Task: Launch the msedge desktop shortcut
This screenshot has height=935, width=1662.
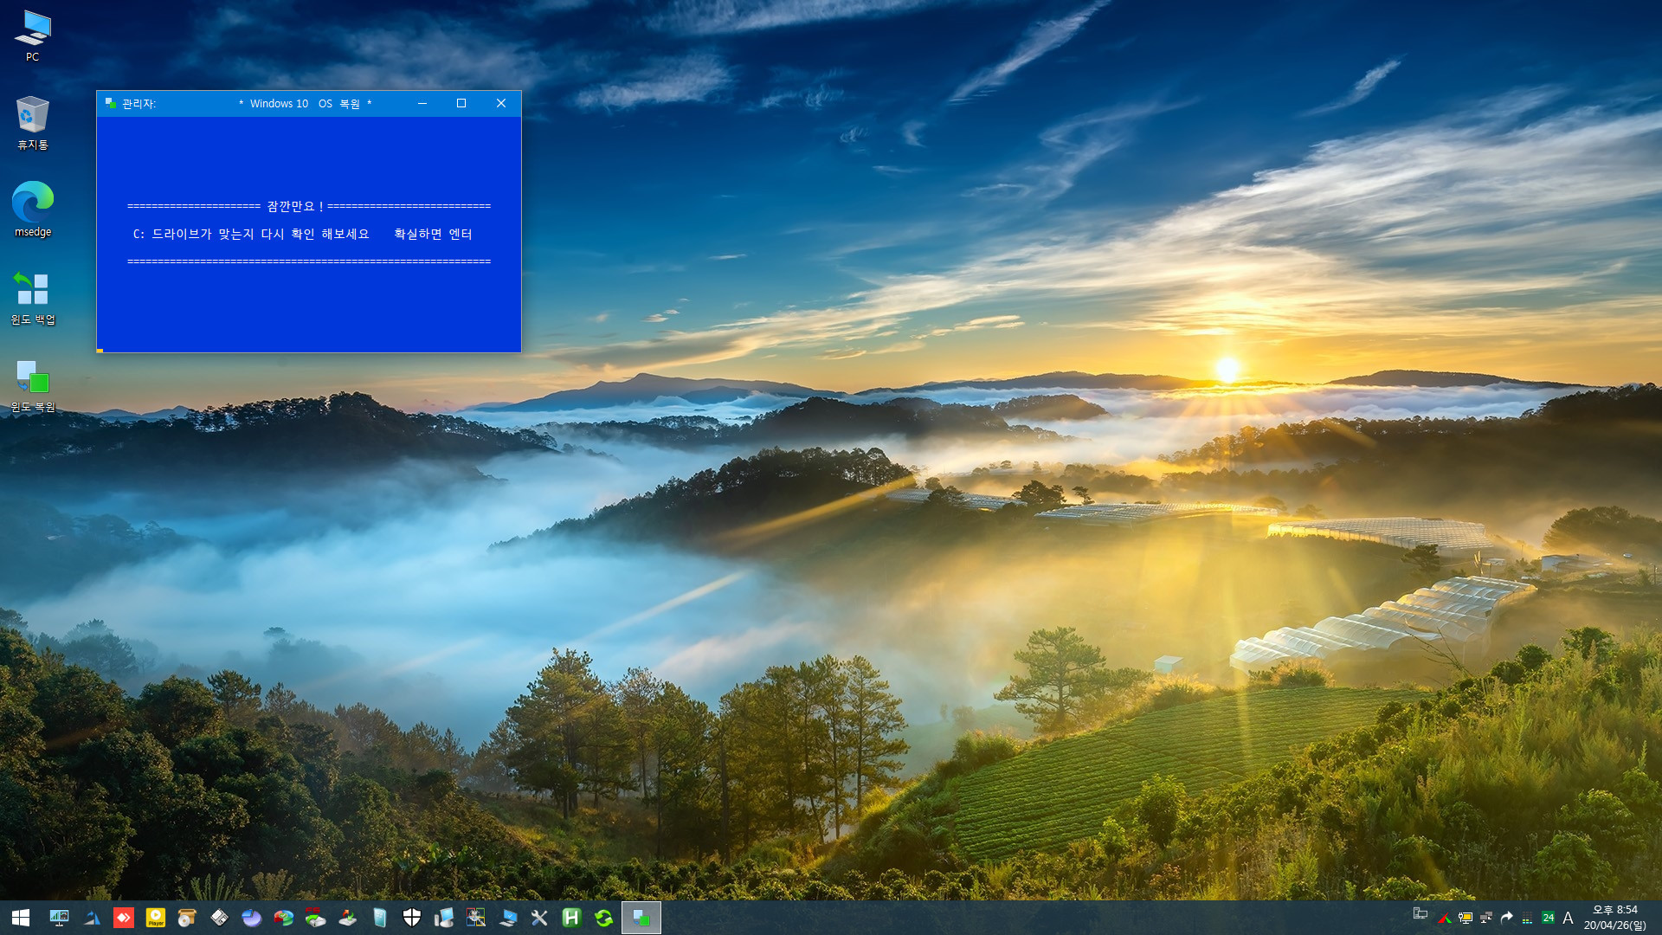Action: pos(32,209)
